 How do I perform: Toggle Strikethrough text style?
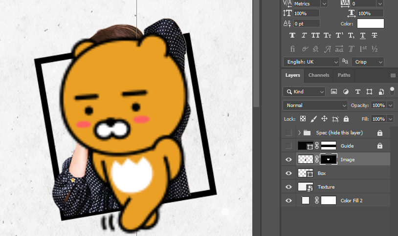coord(375,36)
